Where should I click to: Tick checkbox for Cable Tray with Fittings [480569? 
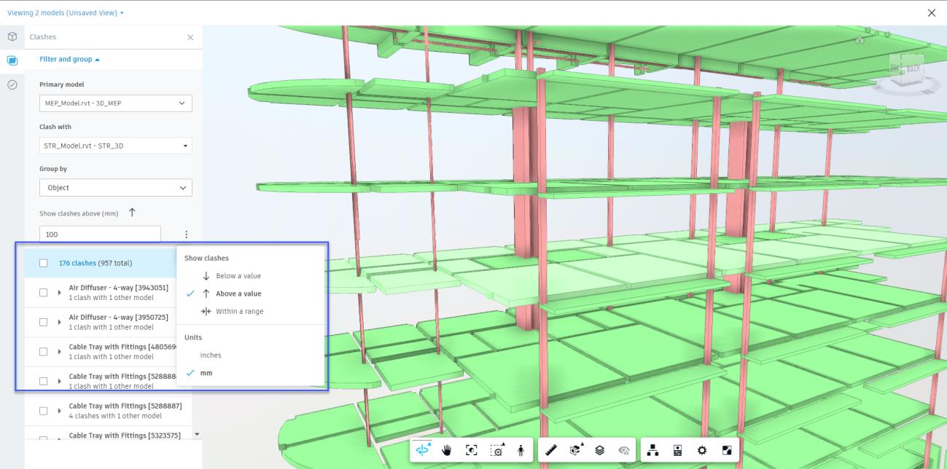(44, 352)
